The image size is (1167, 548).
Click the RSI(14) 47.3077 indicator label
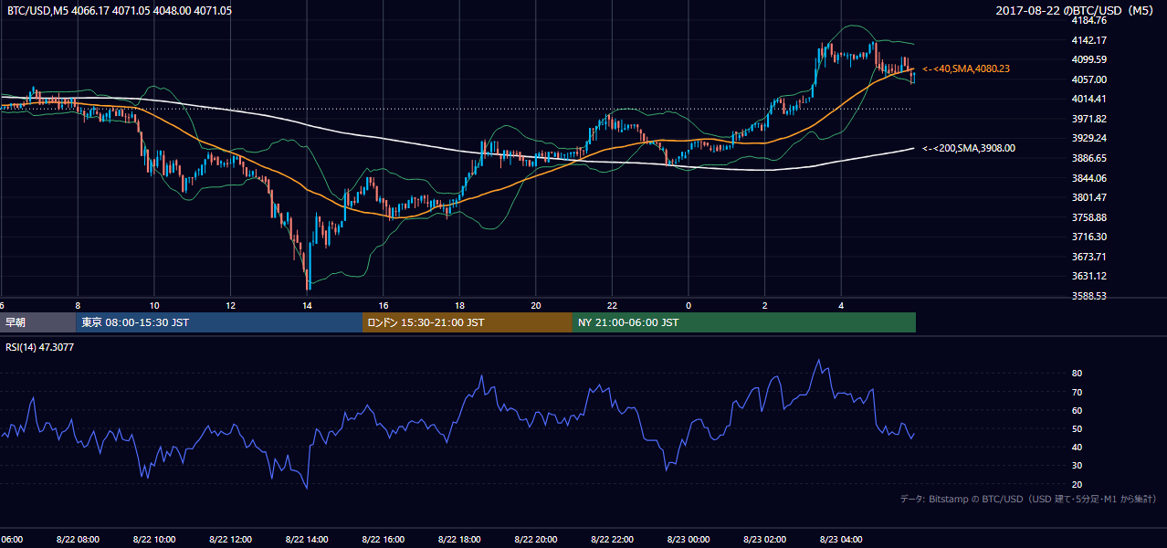[x=40, y=347]
